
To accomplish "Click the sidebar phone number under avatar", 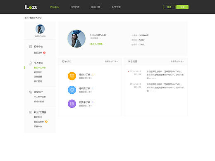I will coord(40,36).
